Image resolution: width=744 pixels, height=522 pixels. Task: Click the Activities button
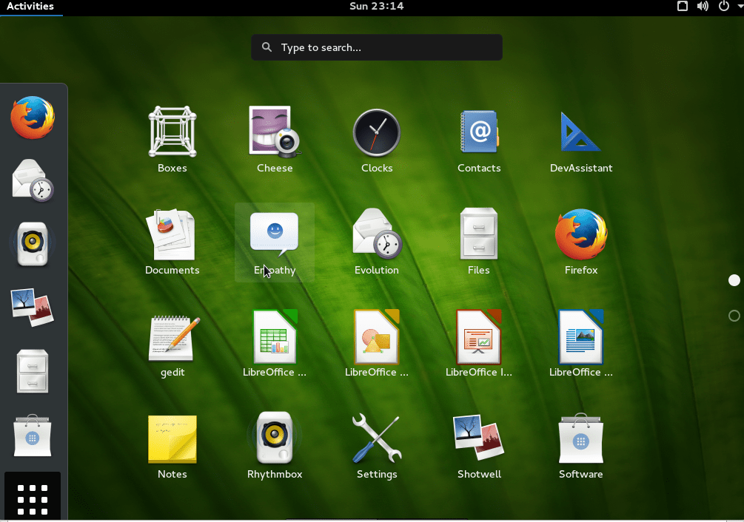pos(30,7)
